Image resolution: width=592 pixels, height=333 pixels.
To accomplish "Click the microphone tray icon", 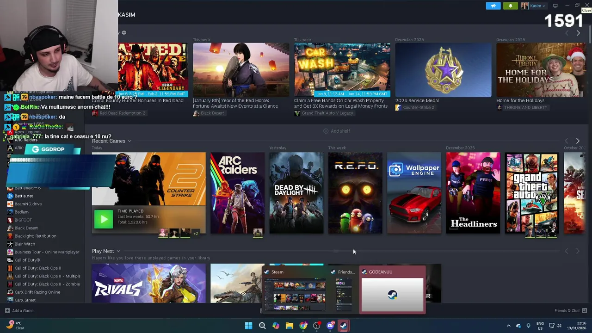I will (528, 326).
